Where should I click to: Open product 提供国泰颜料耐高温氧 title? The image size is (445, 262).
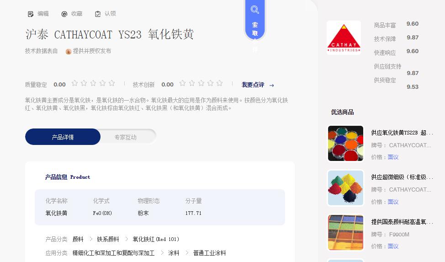pyautogui.click(x=402, y=222)
